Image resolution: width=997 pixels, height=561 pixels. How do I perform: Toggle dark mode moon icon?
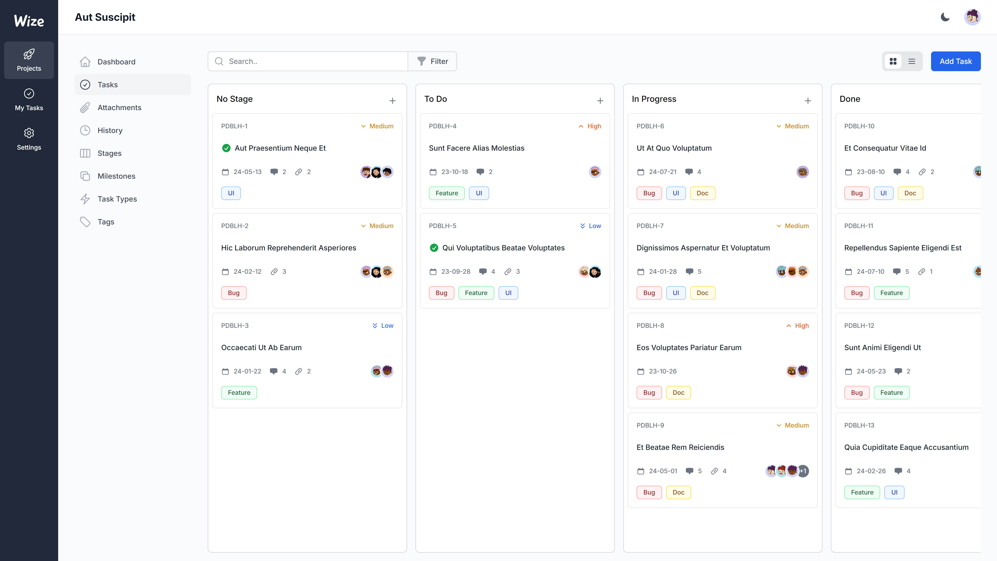[945, 17]
